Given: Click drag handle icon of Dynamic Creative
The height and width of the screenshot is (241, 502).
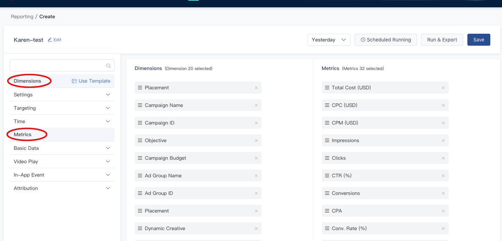Looking at the screenshot, I should click(x=140, y=228).
